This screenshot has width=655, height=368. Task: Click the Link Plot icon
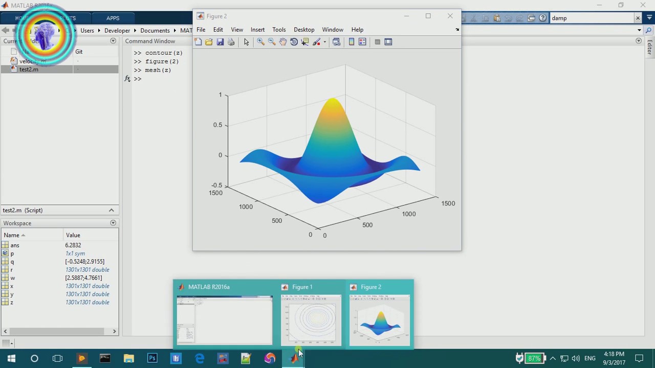coord(336,42)
